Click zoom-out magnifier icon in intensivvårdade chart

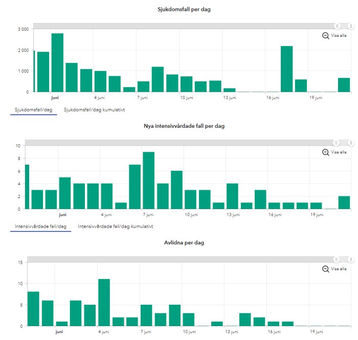326,152
